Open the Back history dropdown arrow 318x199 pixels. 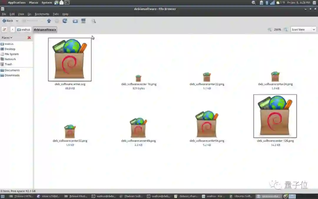click(17, 21)
